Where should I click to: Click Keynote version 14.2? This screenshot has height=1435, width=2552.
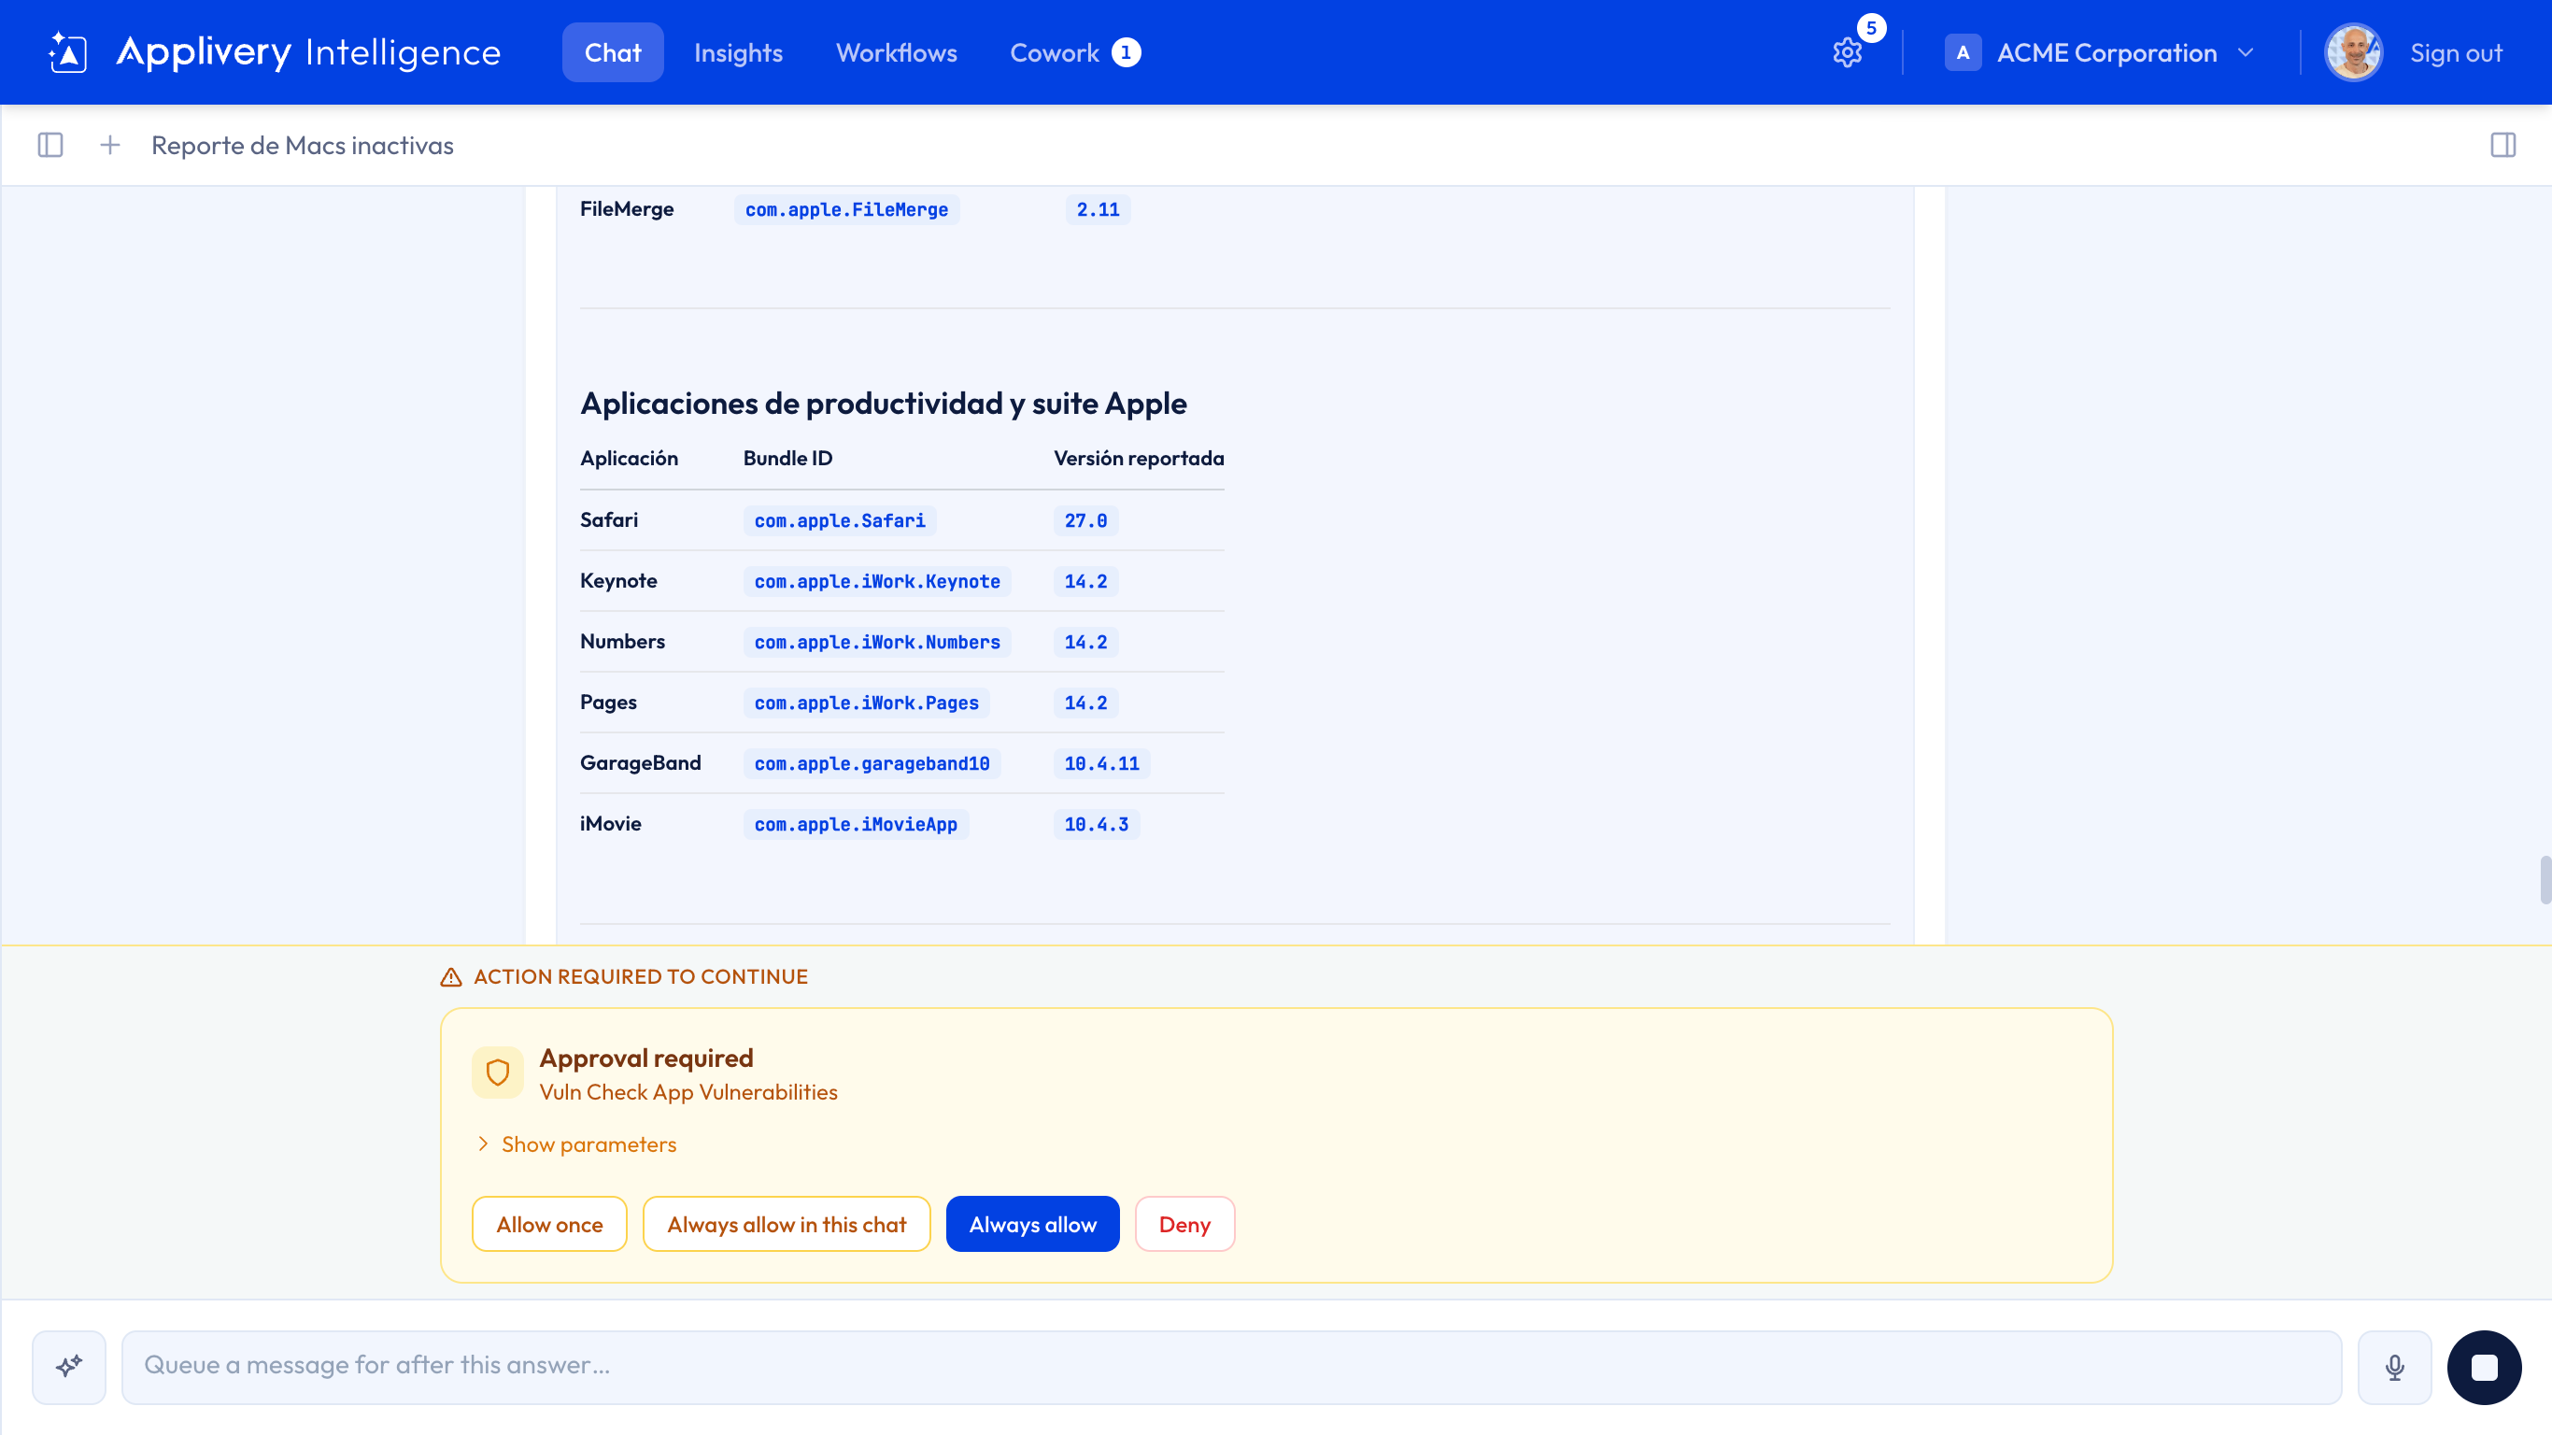[x=1085, y=582]
